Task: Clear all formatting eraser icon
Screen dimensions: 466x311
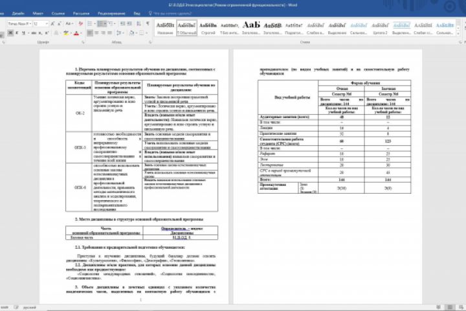Action: [x=80, y=23]
